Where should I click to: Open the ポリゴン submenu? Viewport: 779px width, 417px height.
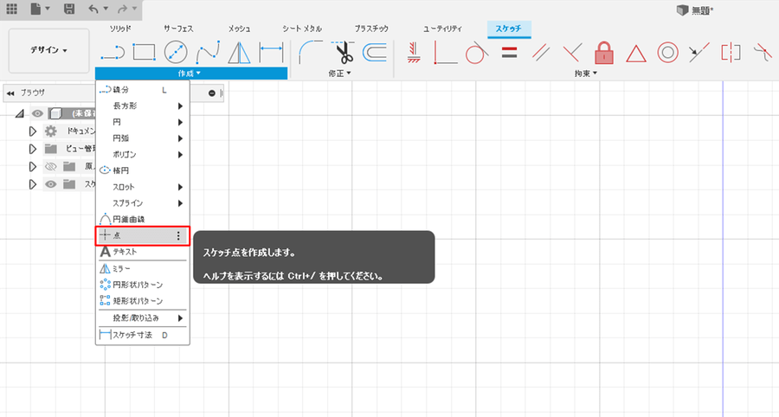point(142,154)
